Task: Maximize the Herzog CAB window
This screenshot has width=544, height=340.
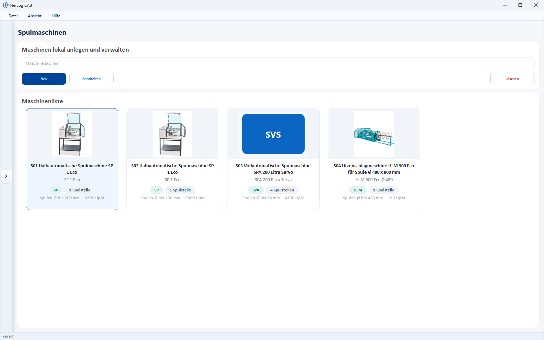Action: tap(520, 5)
